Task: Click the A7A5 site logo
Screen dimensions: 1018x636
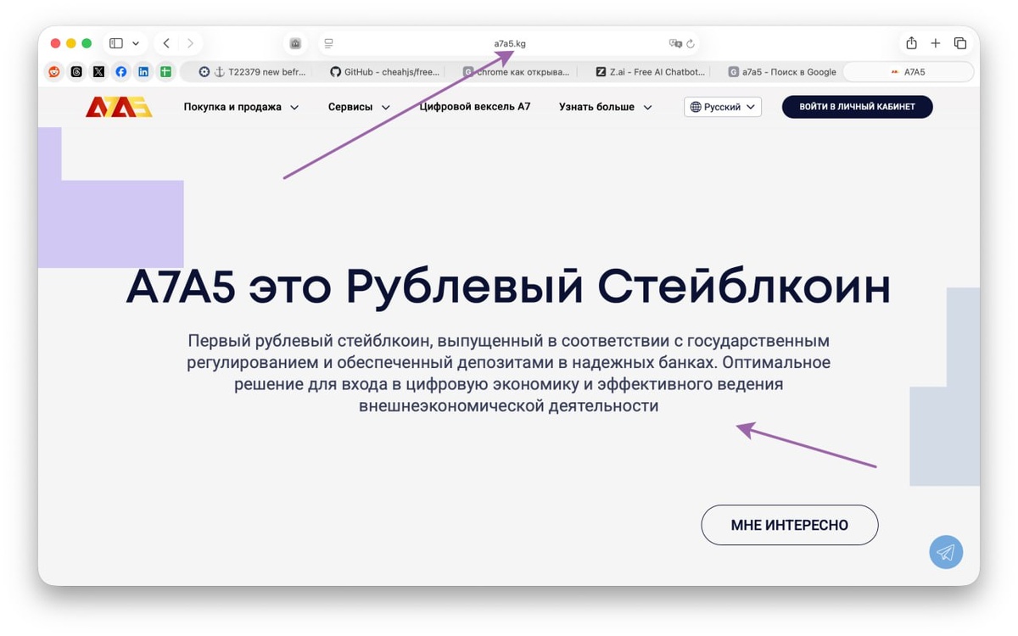Action: 119,107
